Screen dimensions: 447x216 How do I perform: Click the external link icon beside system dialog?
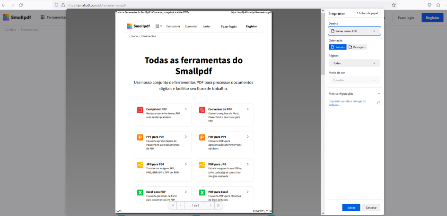(379, 103)
